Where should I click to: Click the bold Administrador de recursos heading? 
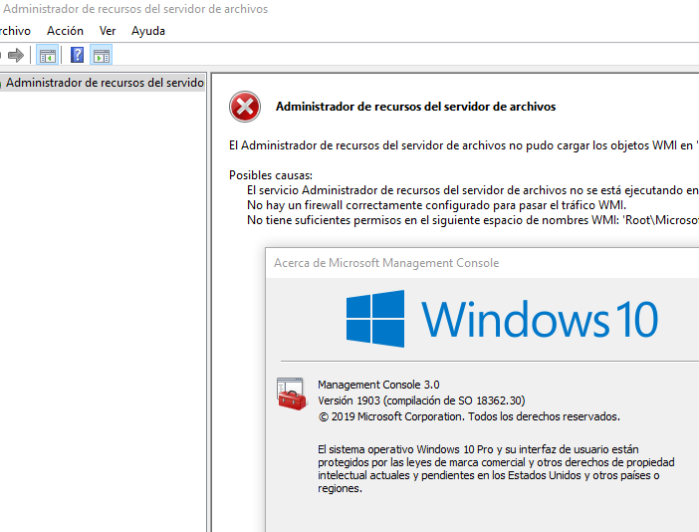click(x=415, y=107)
